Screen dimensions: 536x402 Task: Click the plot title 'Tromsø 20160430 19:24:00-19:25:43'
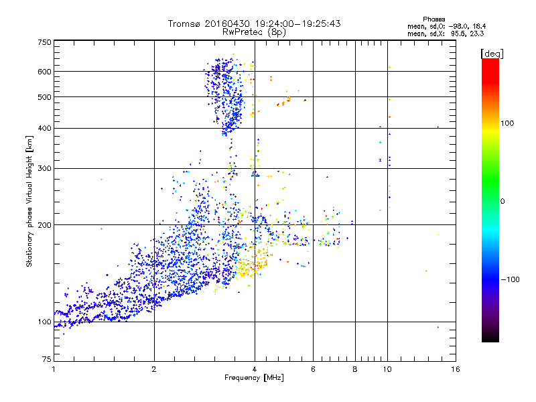click(254, 23)
